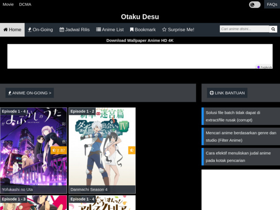Open the On-Going menu item
Viewport: 280px width, 210px height.
[x=40, y=30]
